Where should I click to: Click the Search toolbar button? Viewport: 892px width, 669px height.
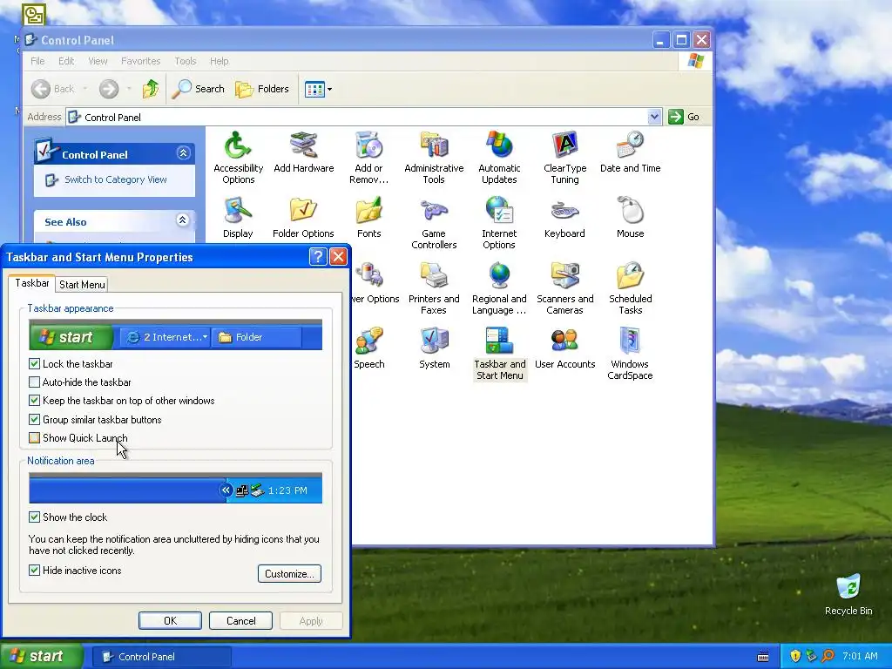[x=199, y=89]
